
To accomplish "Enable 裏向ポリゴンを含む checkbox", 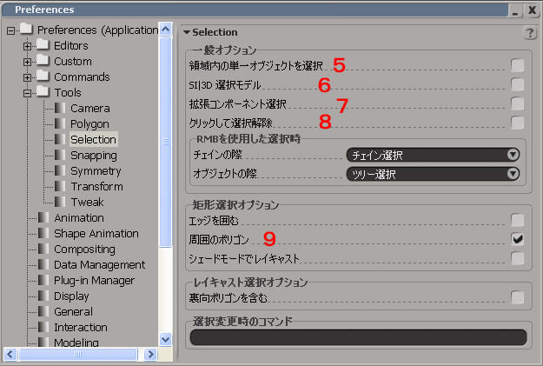I will tap(518, 297).
